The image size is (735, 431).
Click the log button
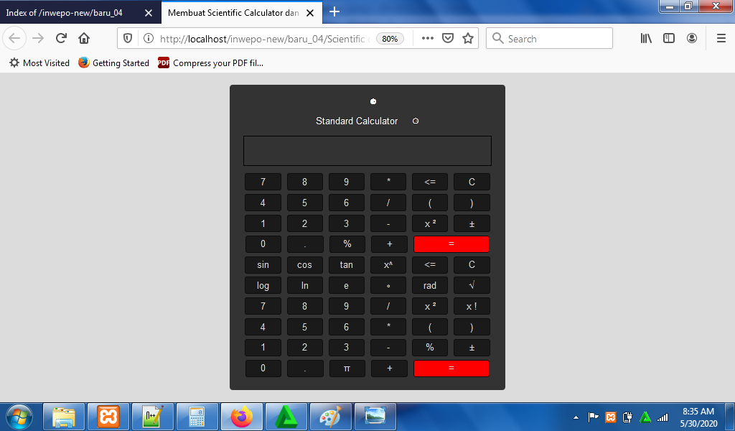[x=263, y=286]
